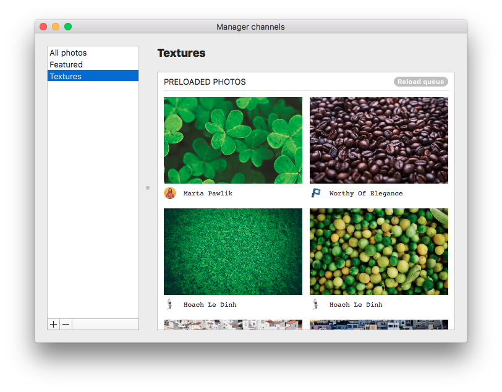Viewport: 502px width, 392px height.
Task: Minimize the Manager channels window
Action: tap(56, 27)
